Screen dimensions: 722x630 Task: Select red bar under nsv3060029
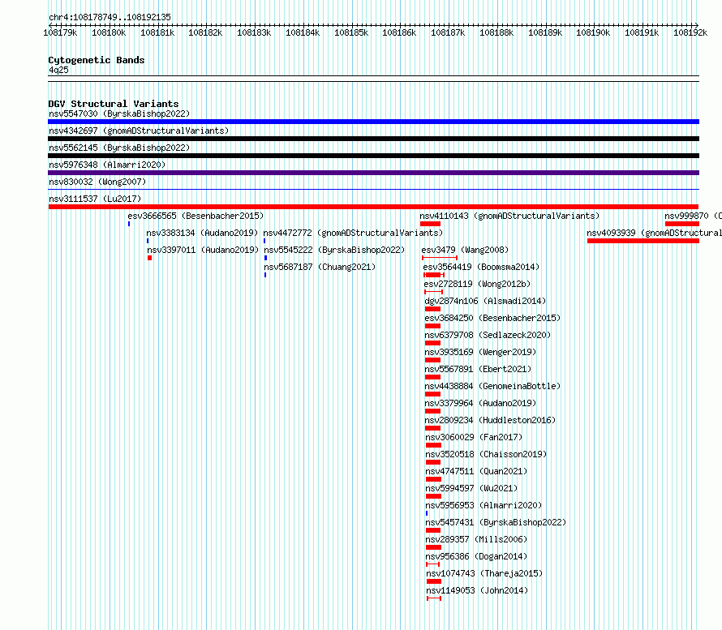[x=433, y=445]
